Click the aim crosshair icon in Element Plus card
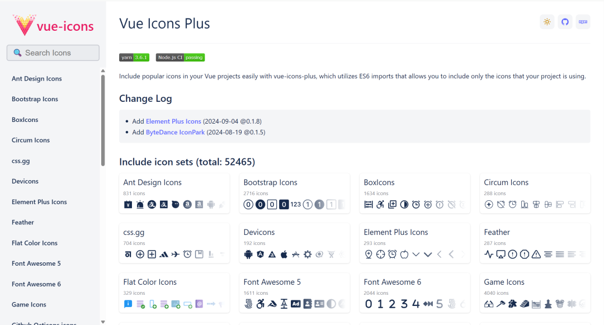The image size is (604, 325). 381,254
